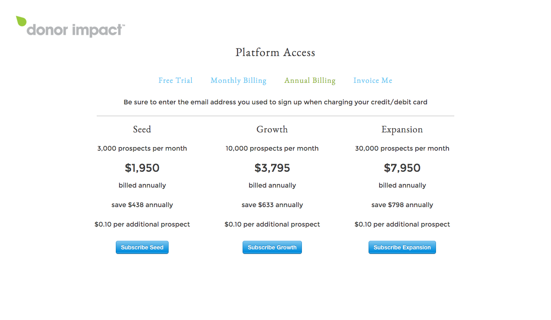Select the Annual Billing tab
This screenshot has height=320, width=551.
point(310,80)
